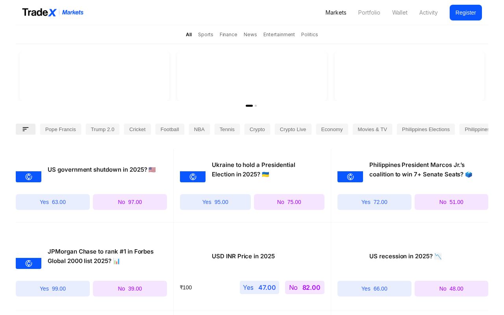Filter by Economy topic chip
The image size is (504, 315).
pyautogui.click(x=332, y=129)
